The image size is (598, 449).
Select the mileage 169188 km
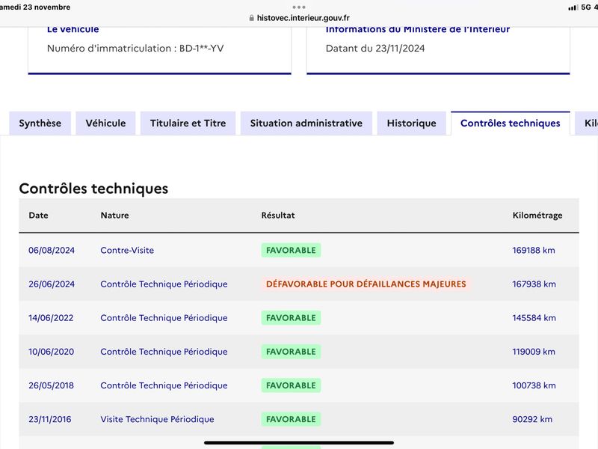[x=534, y=250]
